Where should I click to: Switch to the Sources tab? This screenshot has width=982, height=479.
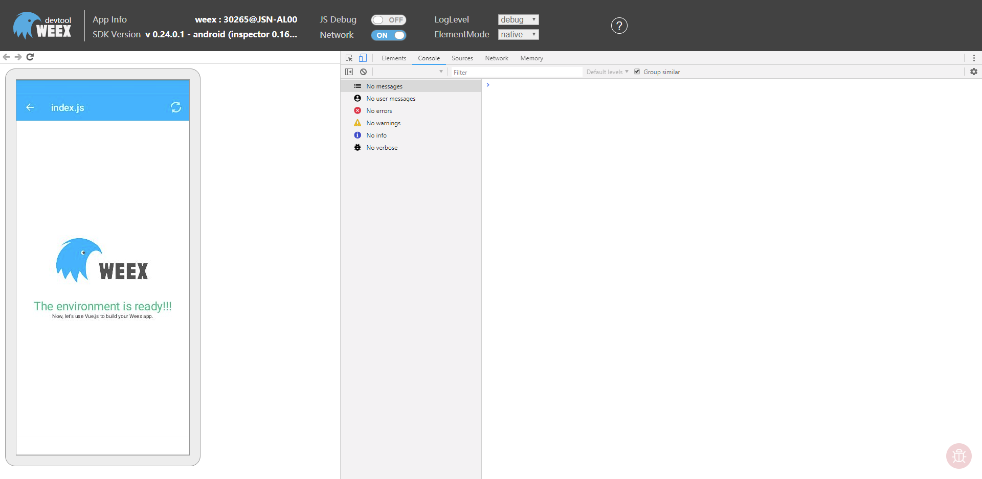[x=462, y=58]
